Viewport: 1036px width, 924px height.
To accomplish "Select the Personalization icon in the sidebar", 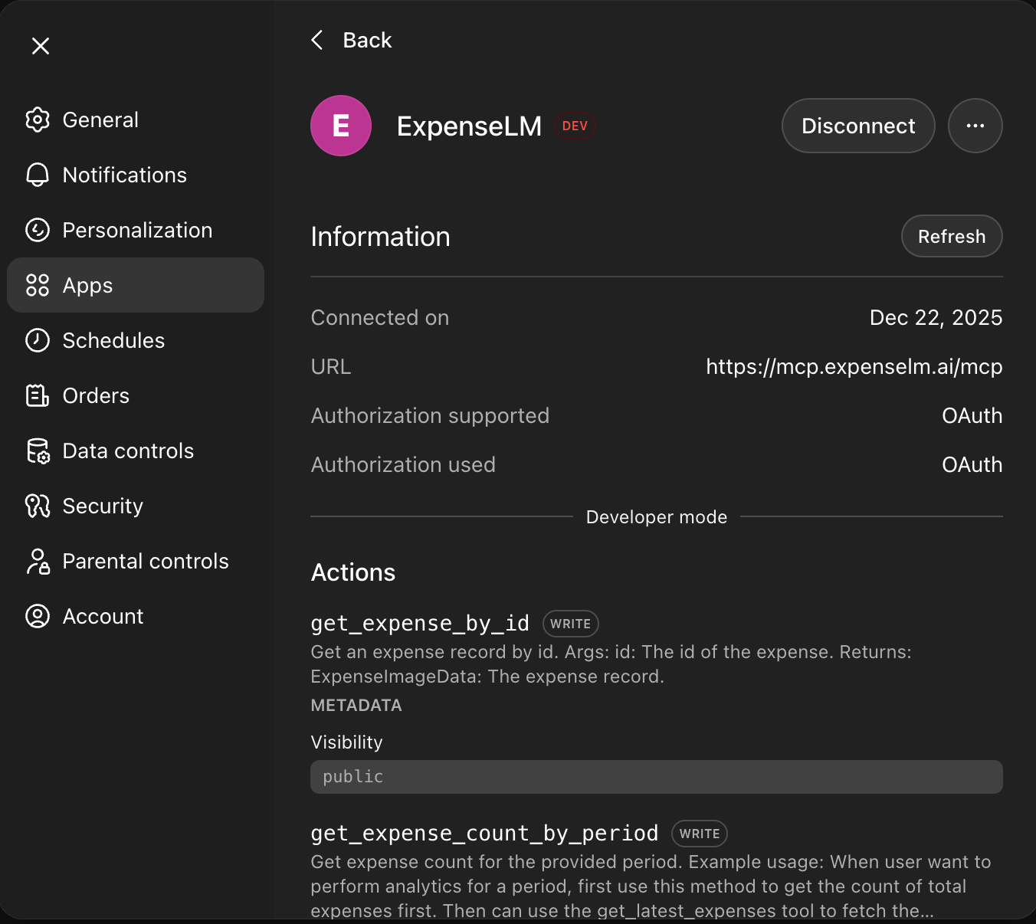I will pos(37,230).
